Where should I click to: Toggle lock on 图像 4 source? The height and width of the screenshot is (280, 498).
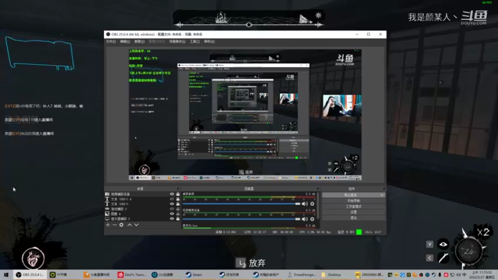click(178, 214)
